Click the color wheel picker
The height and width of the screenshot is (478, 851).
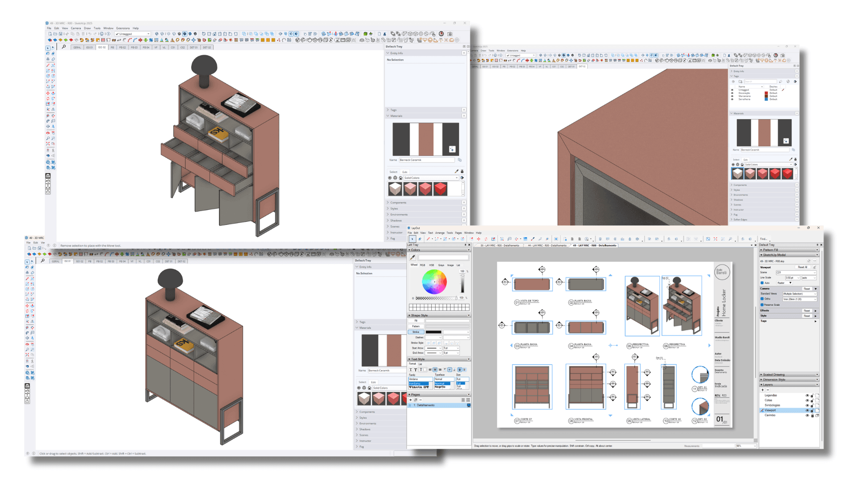pos(434,281)
